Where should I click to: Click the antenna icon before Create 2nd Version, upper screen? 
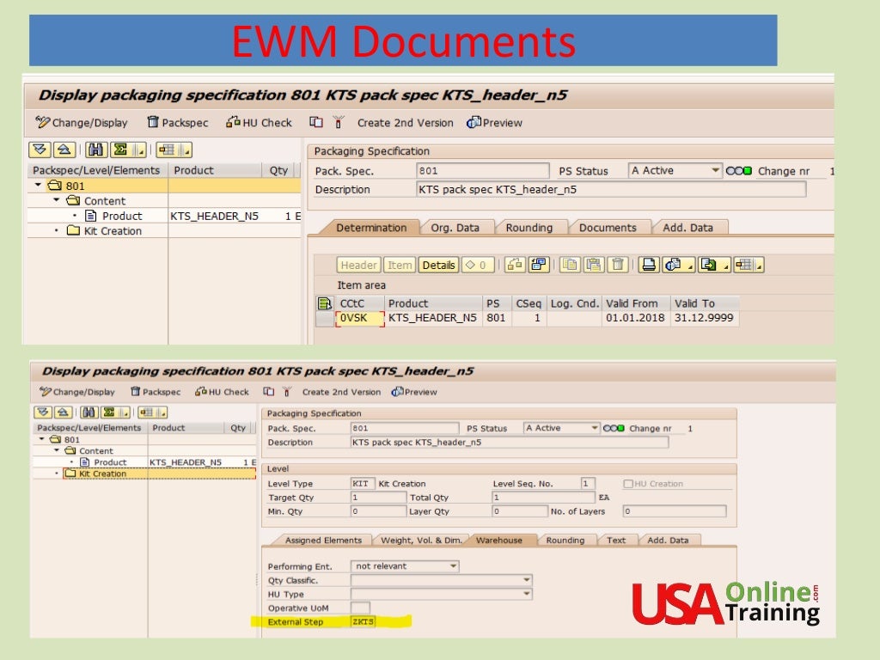pos(338,122)
